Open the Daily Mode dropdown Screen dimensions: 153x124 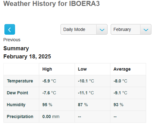pyautogui.click(x=84, y=29)
